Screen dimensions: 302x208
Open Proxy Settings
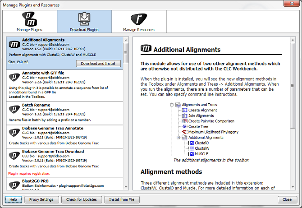41,199
